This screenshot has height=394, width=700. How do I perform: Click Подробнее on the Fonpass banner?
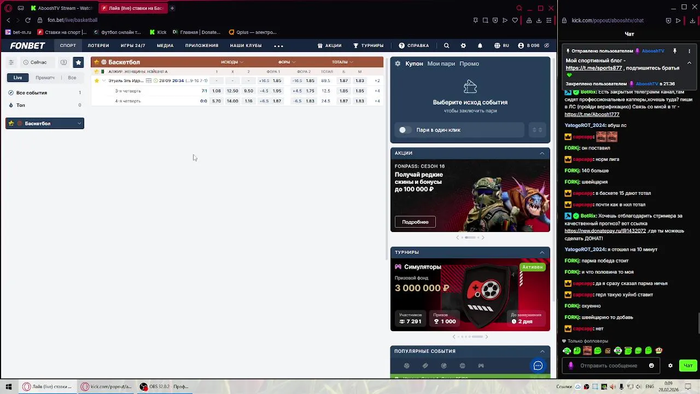pyautogui.click(x=415, y=222)
